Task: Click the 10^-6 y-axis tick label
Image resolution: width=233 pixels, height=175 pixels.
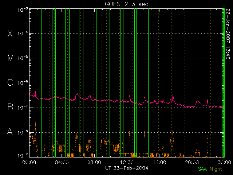Action: [x=23, y=83]
